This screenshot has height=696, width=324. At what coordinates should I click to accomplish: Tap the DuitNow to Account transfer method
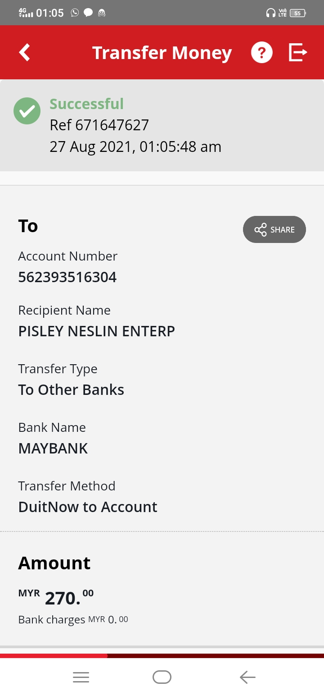[88, 507]
